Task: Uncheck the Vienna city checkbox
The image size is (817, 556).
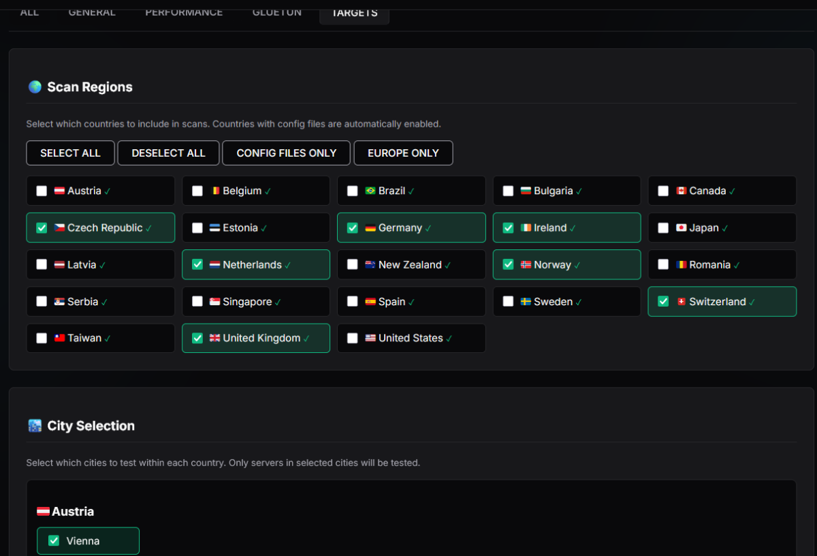Action: [54, 541]
